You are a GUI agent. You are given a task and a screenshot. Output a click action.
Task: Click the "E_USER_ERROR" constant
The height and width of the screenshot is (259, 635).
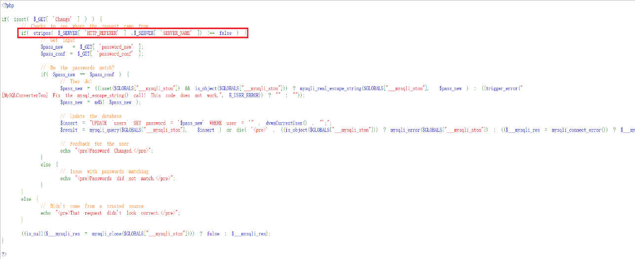coord(244,95)
